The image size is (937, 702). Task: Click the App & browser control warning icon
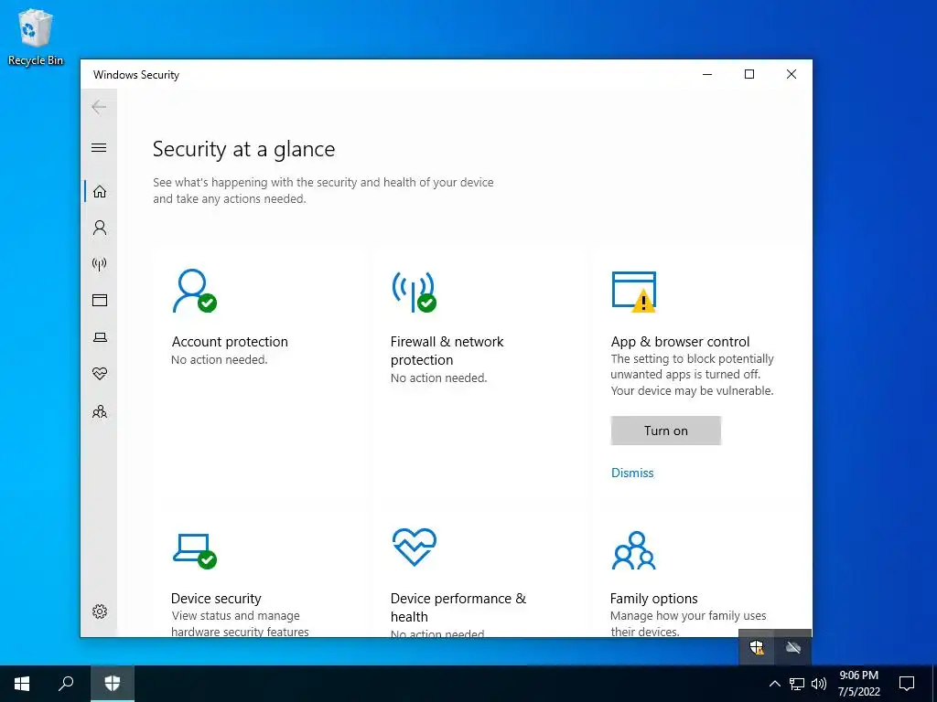[x=634, y=292]
